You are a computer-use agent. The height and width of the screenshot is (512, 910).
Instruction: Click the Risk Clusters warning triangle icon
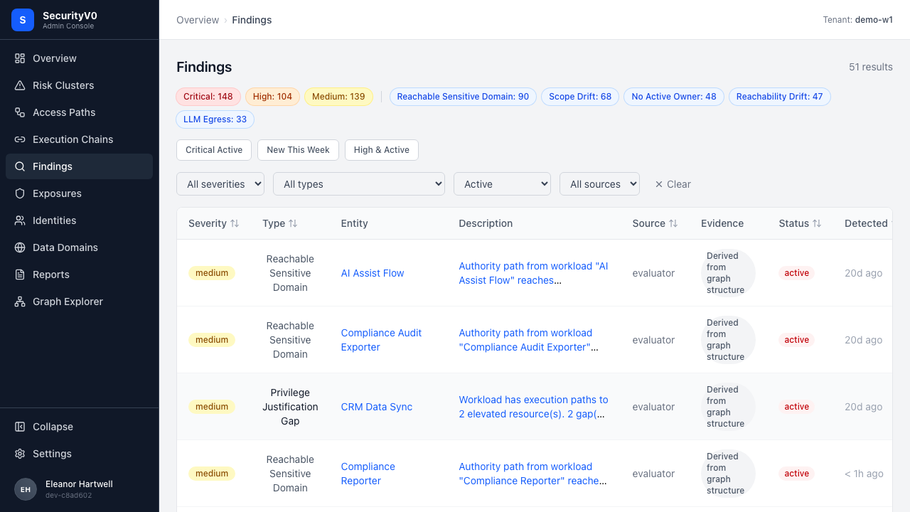[20, 85]
